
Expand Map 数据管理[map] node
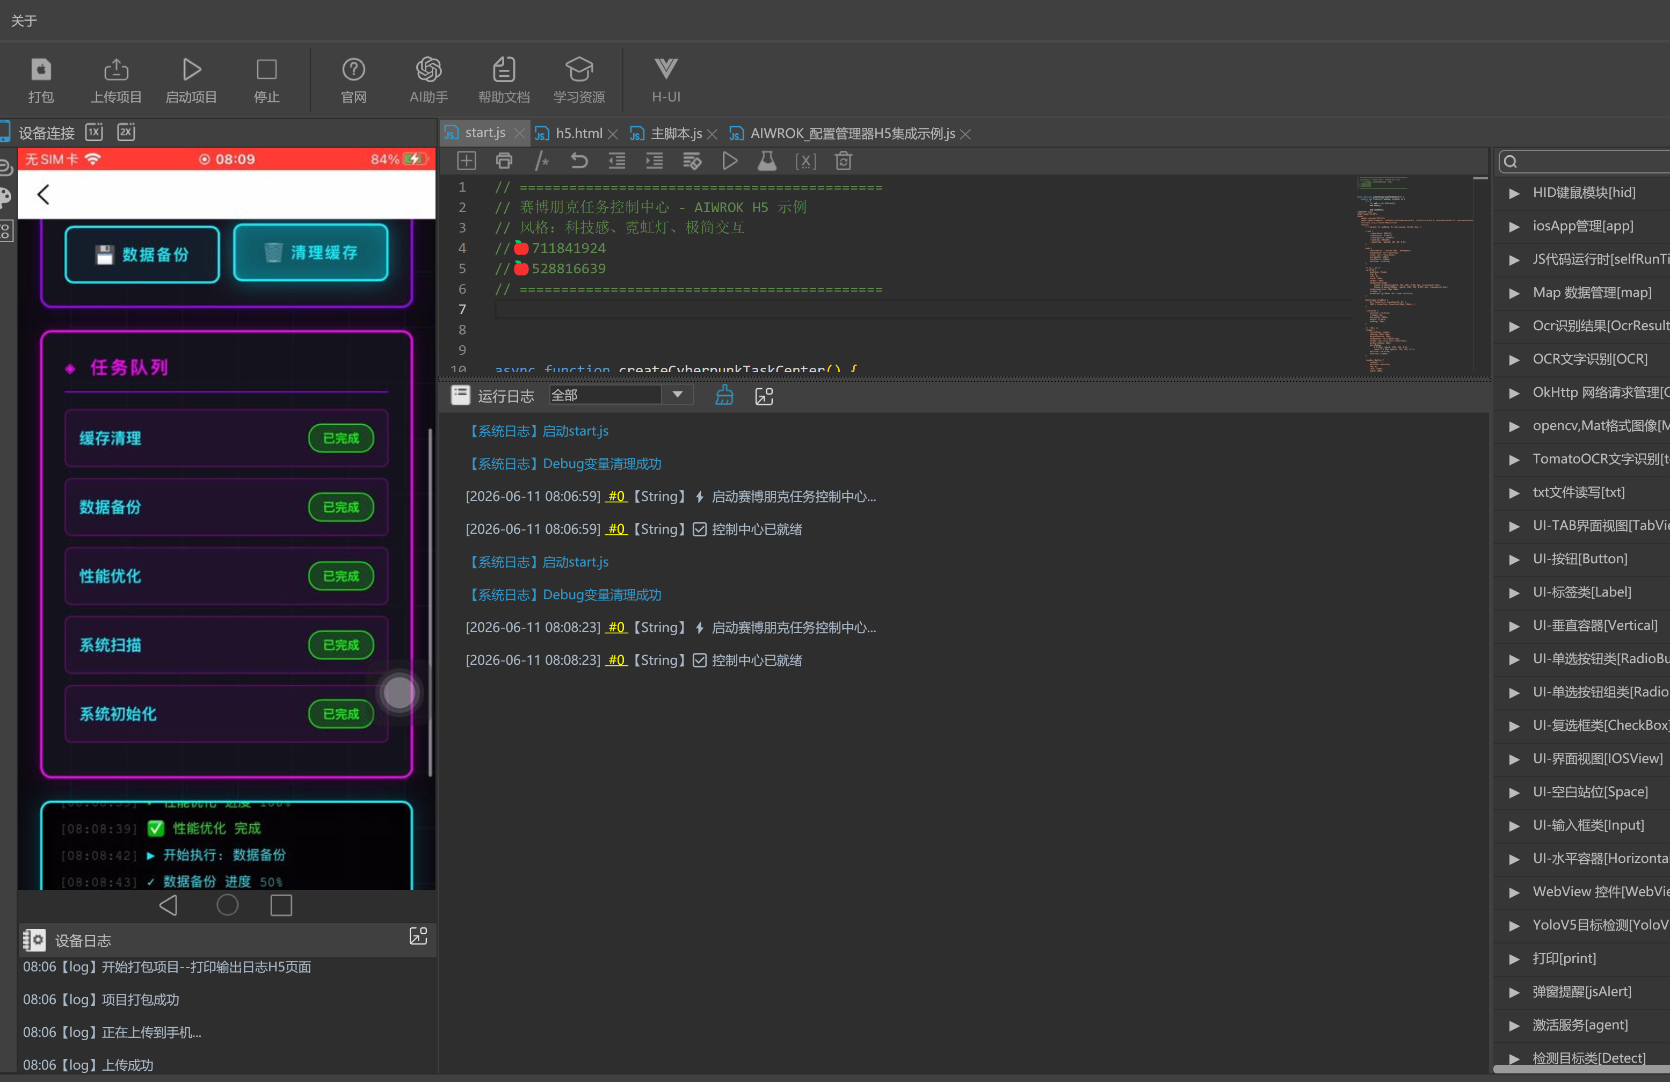1514,293
